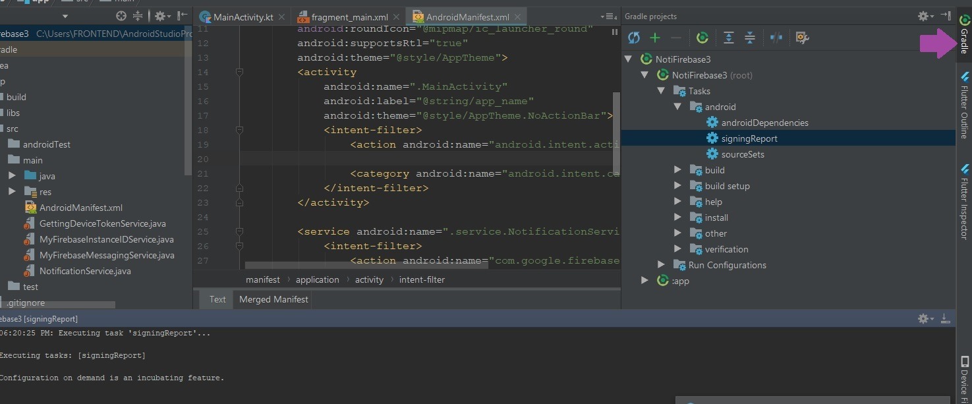Image resolution: width=972 pixels, height=404 pixels.
Task: Click the activity breadcrumb
Action: (369, 279)
